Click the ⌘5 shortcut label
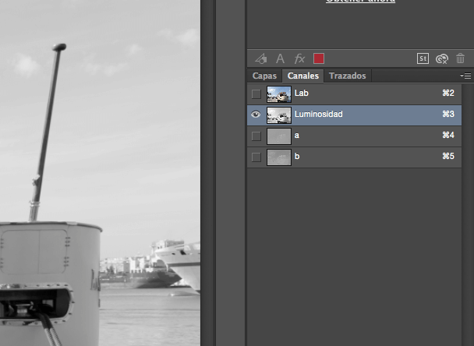This screenshot has width=474, height=346. pos(448,156)
